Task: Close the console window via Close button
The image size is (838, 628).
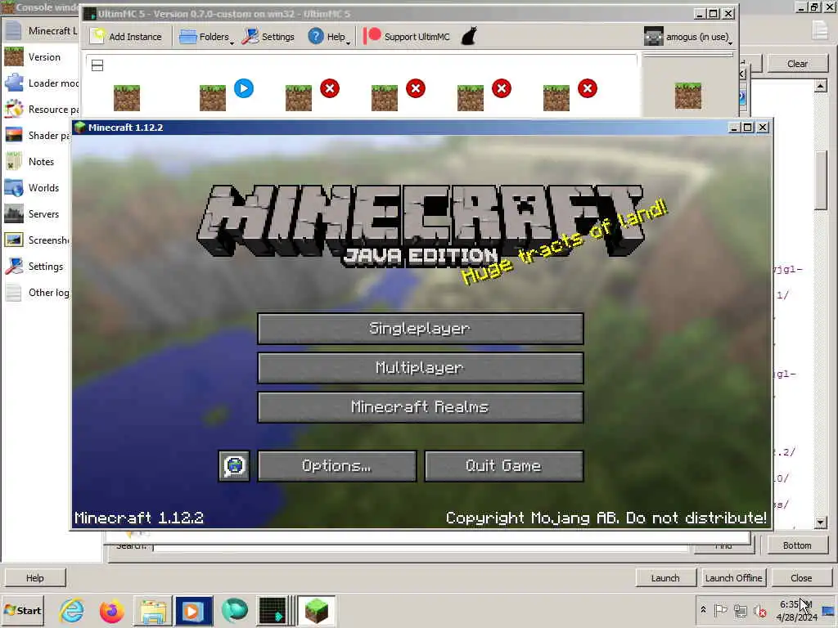Action: pos(801,578)
